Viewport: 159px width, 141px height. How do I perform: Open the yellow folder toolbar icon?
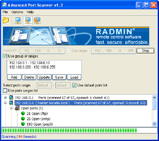(6, 20)
